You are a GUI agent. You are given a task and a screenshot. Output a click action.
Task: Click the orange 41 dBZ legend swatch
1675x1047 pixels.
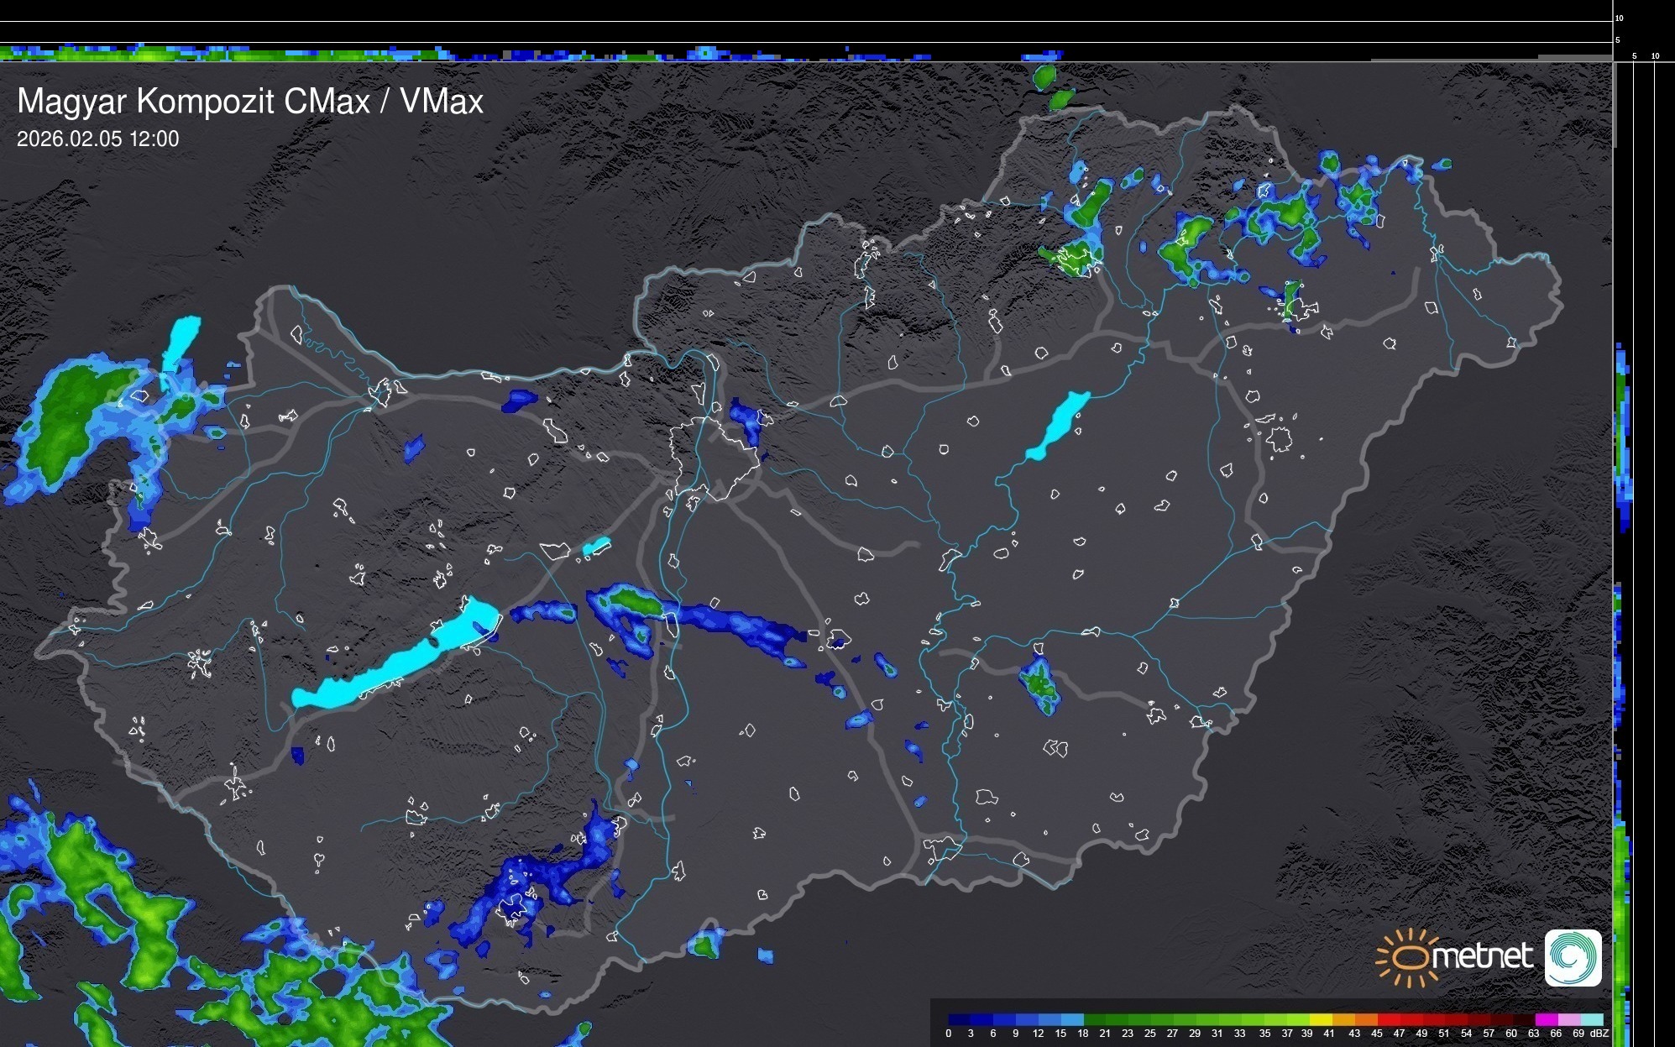1344,1019
